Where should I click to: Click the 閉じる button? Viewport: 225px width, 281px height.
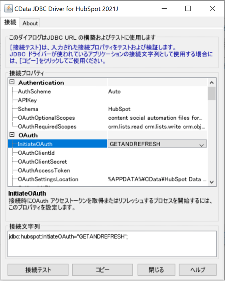pos(156,270)
